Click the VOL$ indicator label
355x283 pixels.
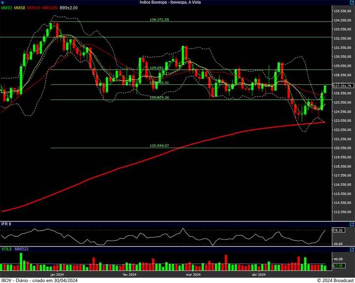coord(6,250)
